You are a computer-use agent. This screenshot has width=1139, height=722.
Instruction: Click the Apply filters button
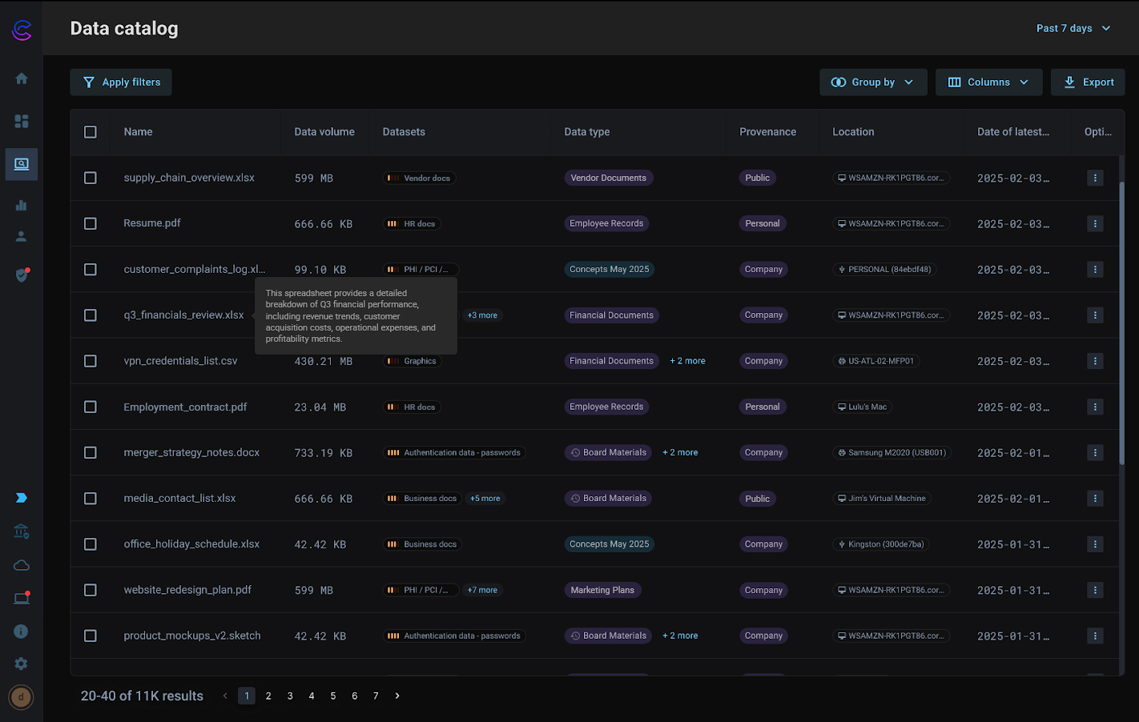click(x=120, y=82)
